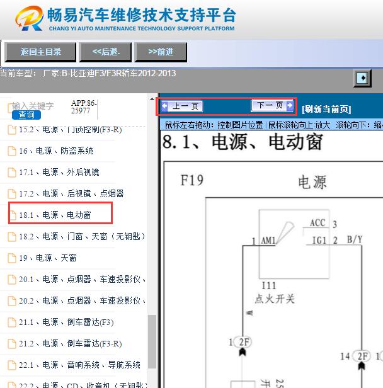Click the diagram title 8.1、电源、电动窗
The height and width of the screenshot is (388, 383).
[x=243, y=142]
